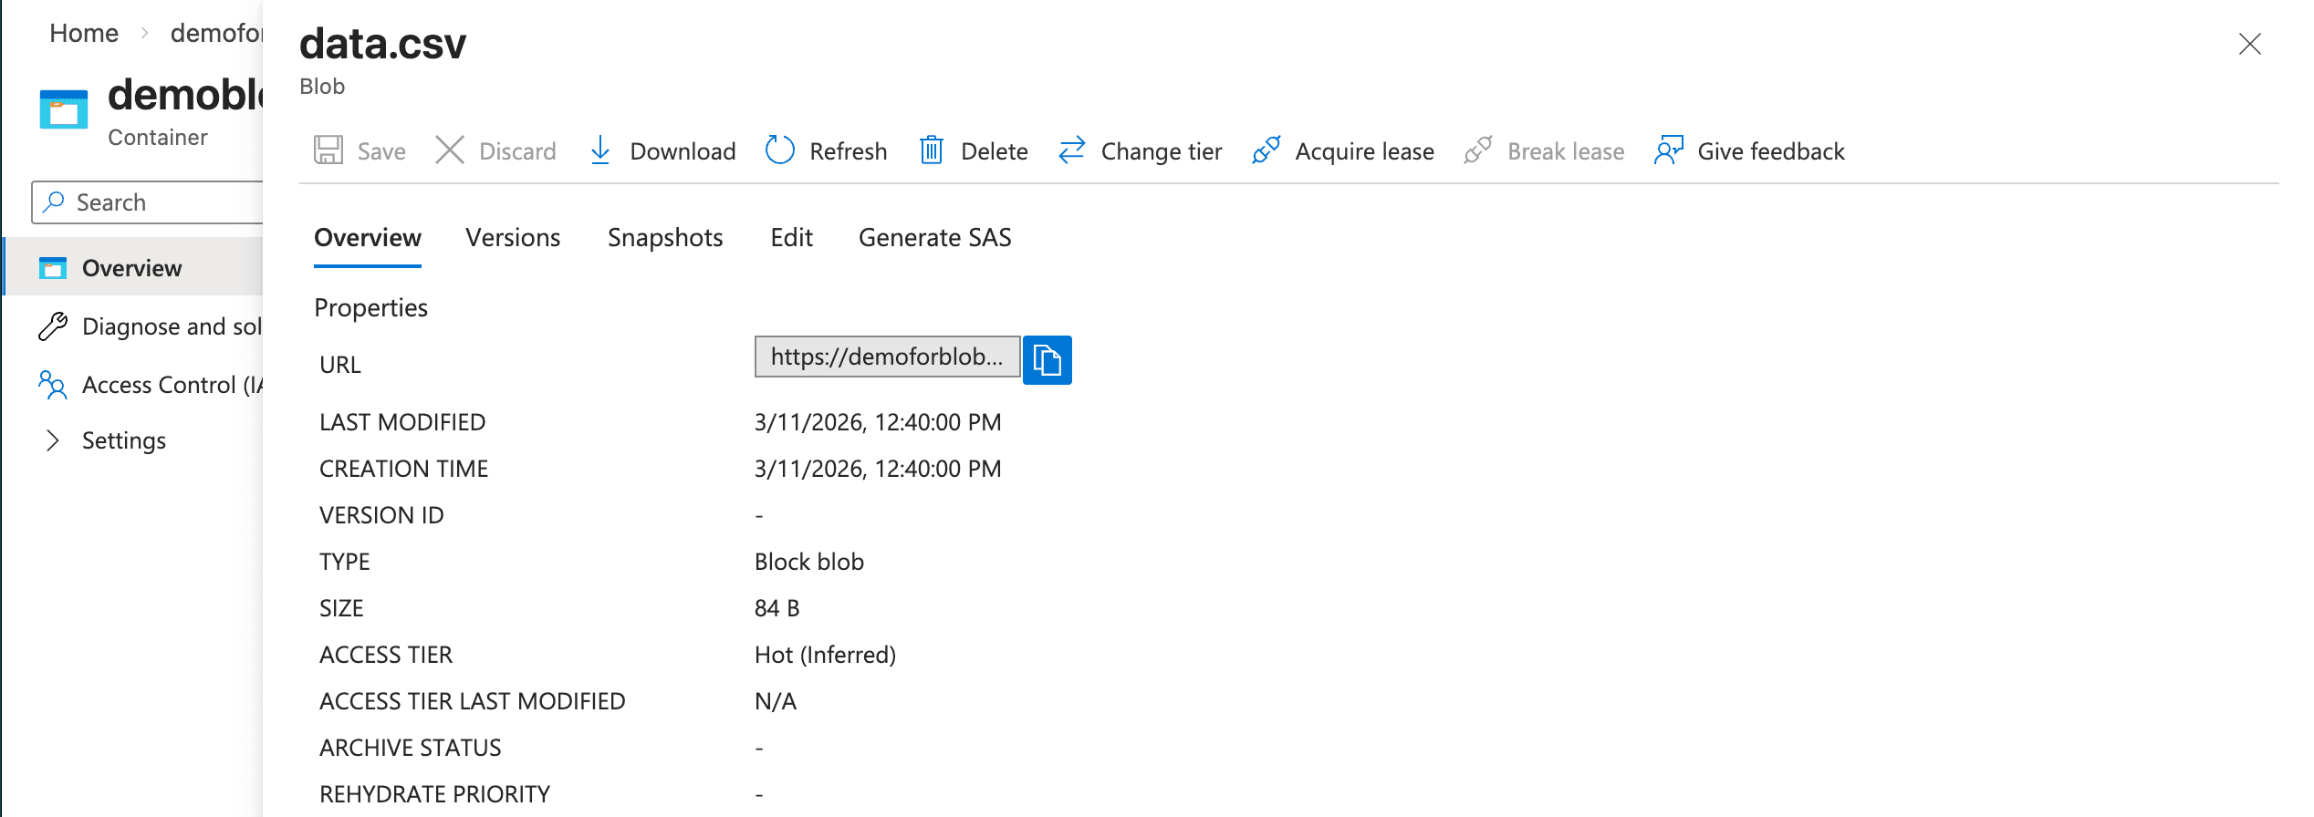Screen dimensions: 2314x817
Task: Click the Acquire lease button label
Action: click(1364, 151)
